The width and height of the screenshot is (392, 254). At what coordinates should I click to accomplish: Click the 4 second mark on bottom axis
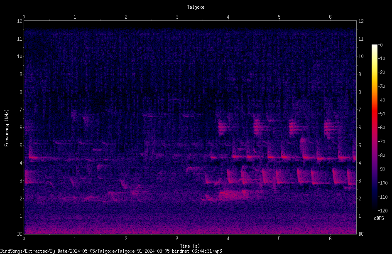(x=228, y=239)
